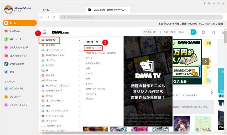Click the favorites star icon
Viewport: 227px width, 135px height.
click(x=213, y=32)
